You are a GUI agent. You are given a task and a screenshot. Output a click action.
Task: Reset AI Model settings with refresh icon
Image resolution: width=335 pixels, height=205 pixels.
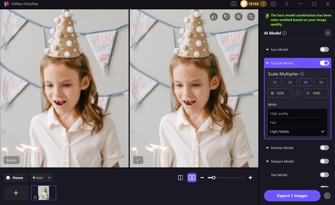click(327, 33)
